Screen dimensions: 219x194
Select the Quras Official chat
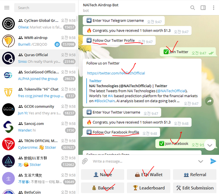click(x=39, y=58)
